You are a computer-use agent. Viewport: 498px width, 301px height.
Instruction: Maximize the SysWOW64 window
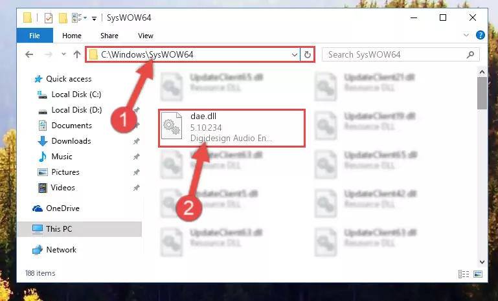click(x=443, y=17)
